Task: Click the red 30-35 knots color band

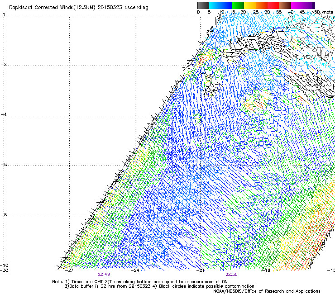Action: pyautogui.click(x=273, y=5)
